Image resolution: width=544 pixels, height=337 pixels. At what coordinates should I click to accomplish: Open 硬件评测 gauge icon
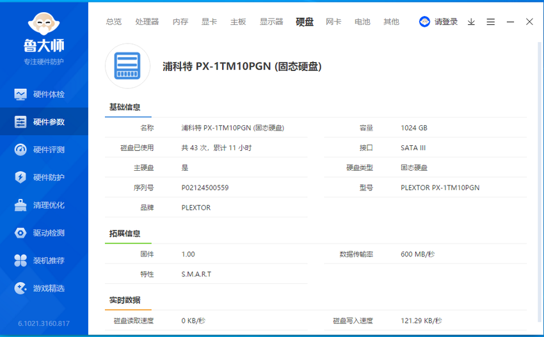pyautogui.click(x=20, y=150)
